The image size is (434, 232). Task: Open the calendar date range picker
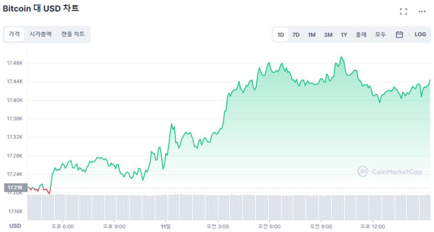pyautogui.click(x=399, y=35)
